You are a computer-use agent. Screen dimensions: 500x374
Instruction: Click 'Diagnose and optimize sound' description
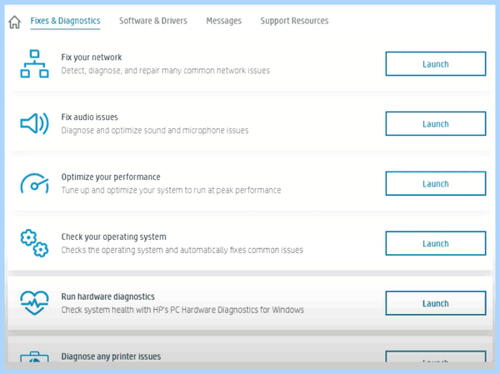(x=155, y=131)
